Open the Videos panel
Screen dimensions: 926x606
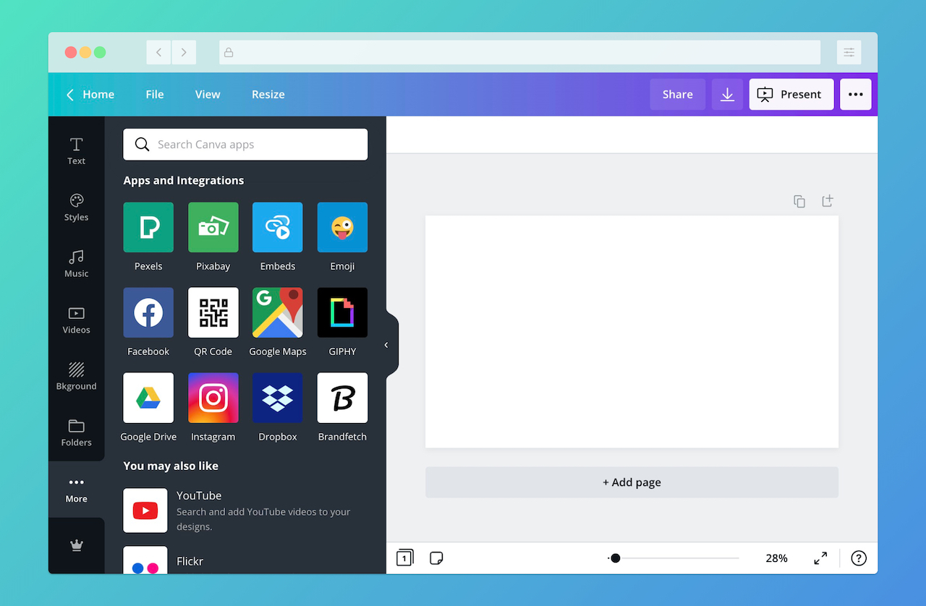tap(76, 319)
